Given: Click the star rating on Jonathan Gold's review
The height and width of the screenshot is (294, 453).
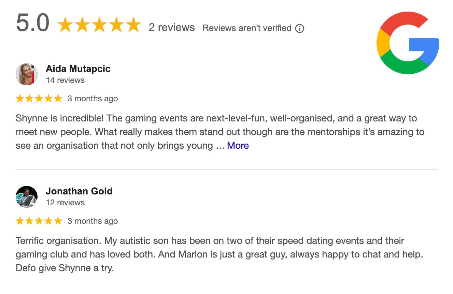Looking at the screenshot, I should click(39, 221).
